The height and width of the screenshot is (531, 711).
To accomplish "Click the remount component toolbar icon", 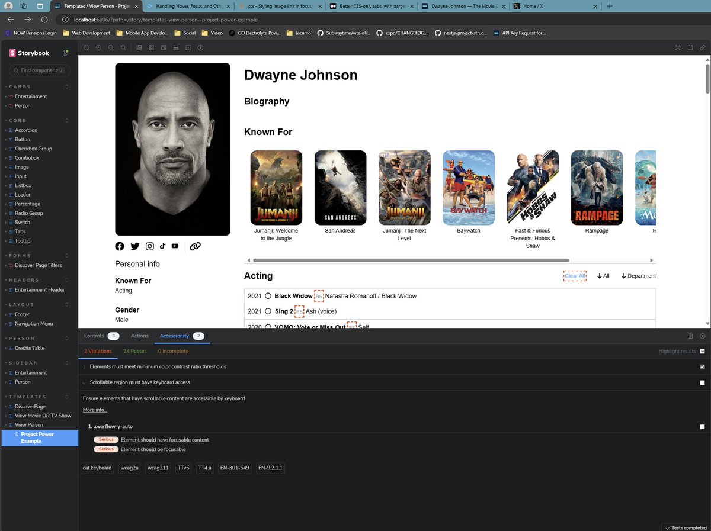I will (x=86, y=47).
